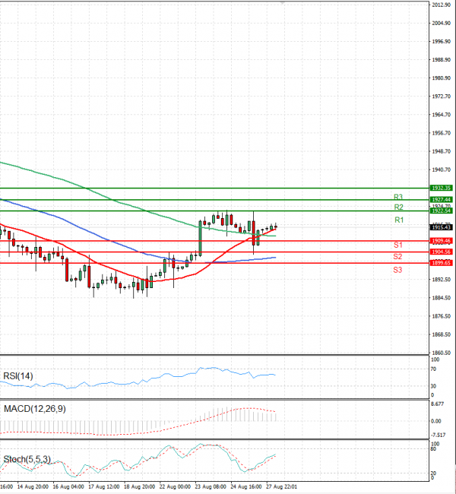456x494 pixels.
Task: Click the large red candle after 24 Aug 16:00
Action: (254, 233)
